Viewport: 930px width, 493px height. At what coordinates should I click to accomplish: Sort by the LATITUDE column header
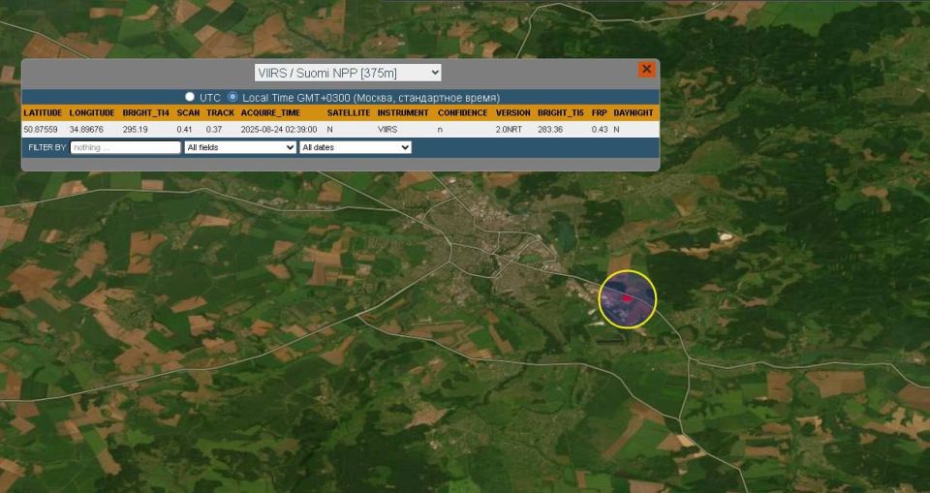(x=43, y=113)
